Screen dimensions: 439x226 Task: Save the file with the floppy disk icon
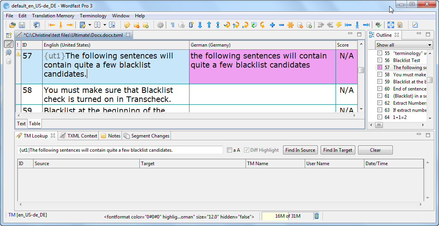click(22, 25)
